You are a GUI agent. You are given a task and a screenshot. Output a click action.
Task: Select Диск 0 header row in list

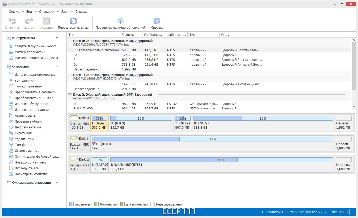(209, 43)
